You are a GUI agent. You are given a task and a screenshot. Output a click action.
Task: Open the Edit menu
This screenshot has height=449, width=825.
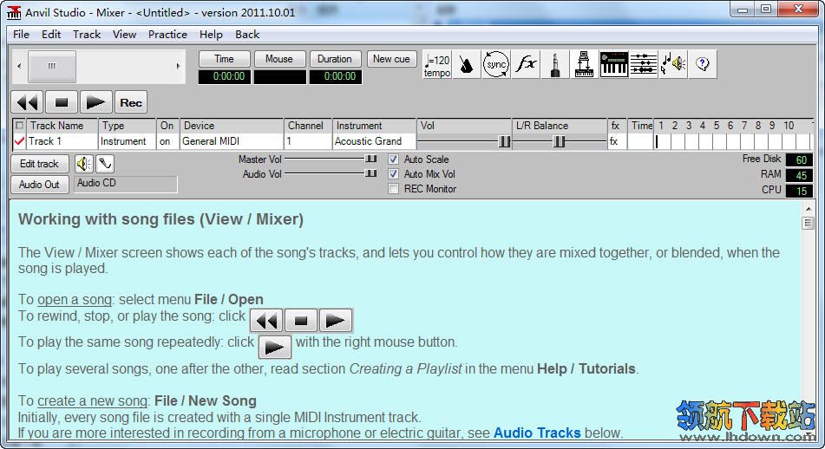coord(51,34)
